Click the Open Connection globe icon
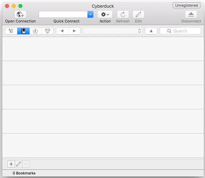Viewport: 205px width, 178px height. click(x=20, y=15)
